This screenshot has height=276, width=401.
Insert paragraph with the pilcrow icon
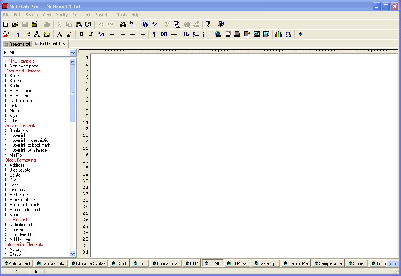click(155, 34)
